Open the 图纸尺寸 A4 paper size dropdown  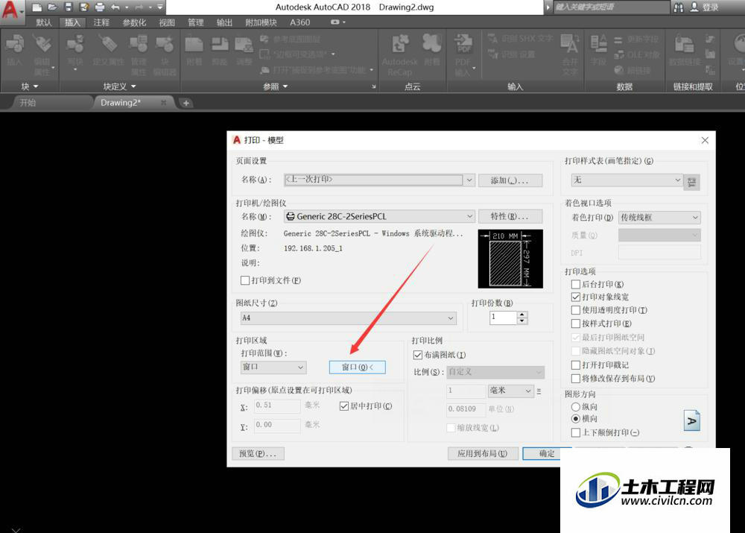click(348, 318)
